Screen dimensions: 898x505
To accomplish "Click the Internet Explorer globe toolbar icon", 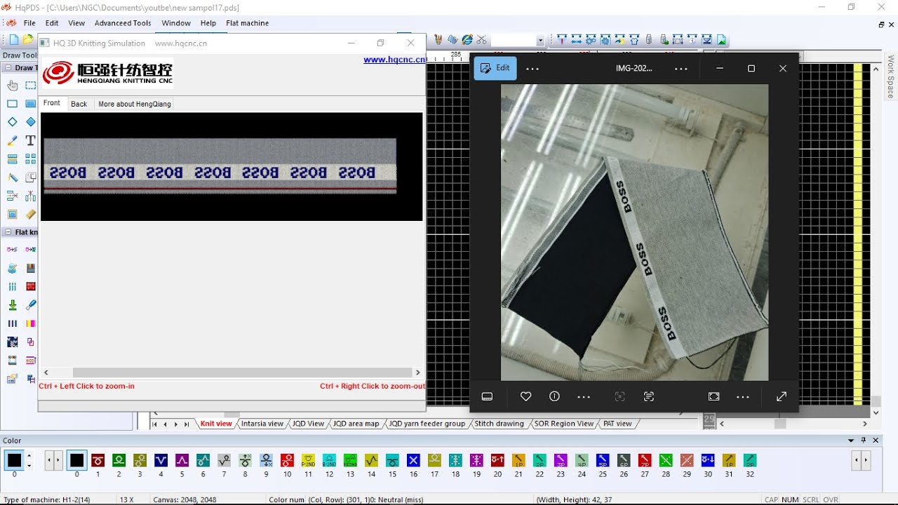I will 467,40.
